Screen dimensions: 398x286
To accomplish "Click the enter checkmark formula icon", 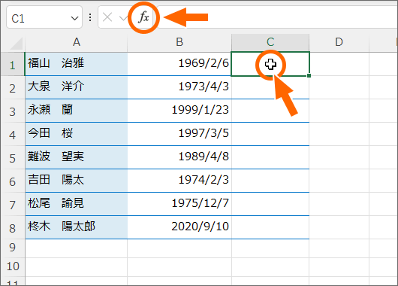I will (x=124, y=18).
